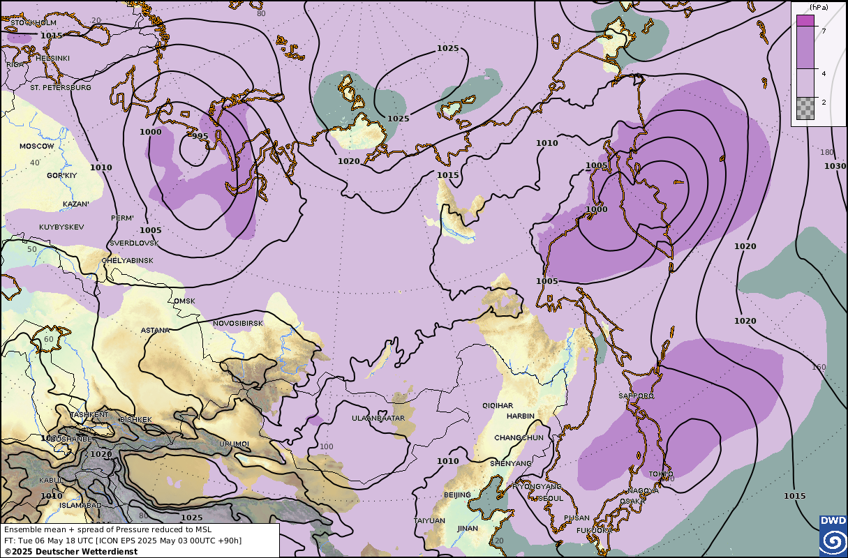Screen dimensions: 848x558
Task: Click the CHANGCHUN city label
Action: [519, 437]
